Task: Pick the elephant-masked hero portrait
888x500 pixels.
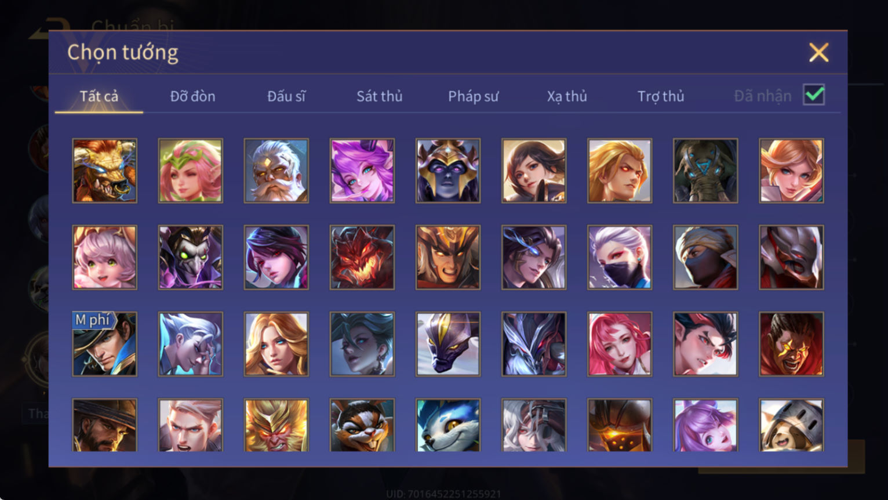Action: (x=705, y=171)
